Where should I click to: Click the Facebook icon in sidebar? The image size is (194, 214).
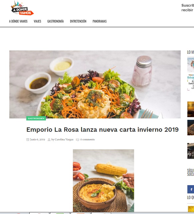[x=191, y=189]
